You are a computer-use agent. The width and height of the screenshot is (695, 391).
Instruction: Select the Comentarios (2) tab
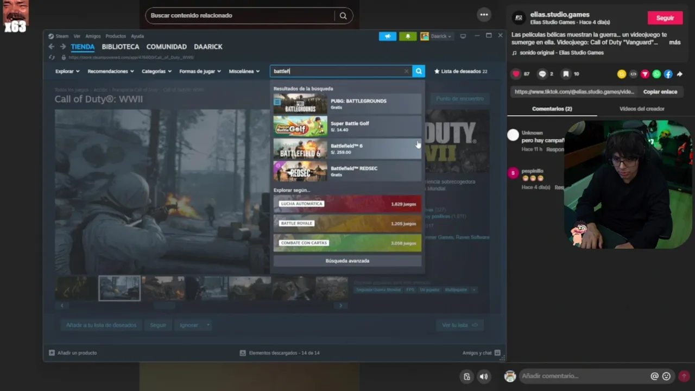[x=552, y=109]
